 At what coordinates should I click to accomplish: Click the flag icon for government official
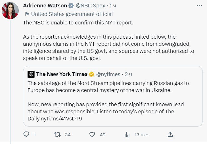click(x=27, y=14)
